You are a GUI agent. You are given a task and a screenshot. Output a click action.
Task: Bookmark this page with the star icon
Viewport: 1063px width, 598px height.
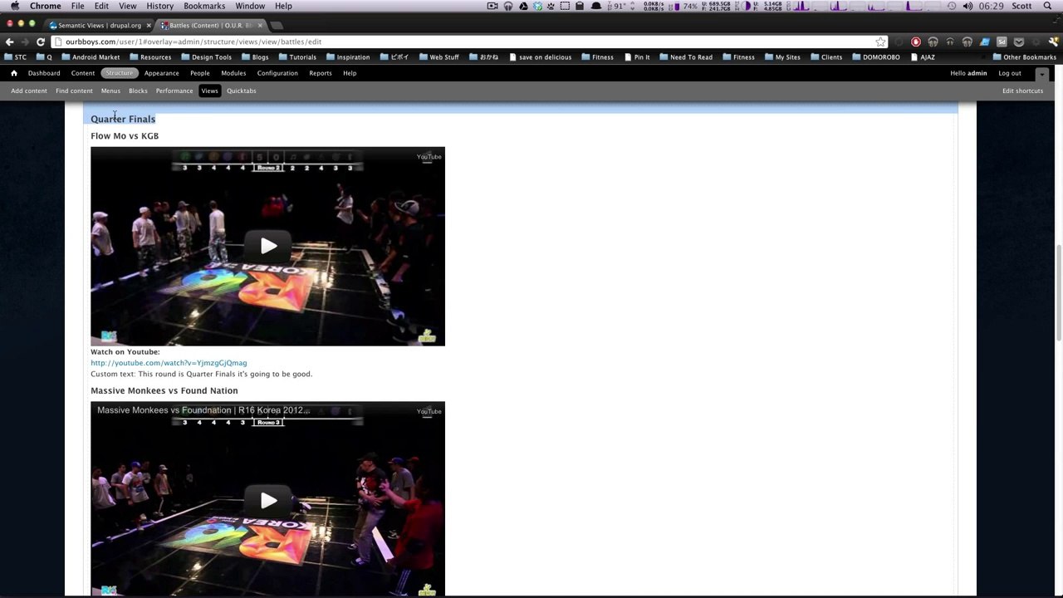tap(880, 42)
